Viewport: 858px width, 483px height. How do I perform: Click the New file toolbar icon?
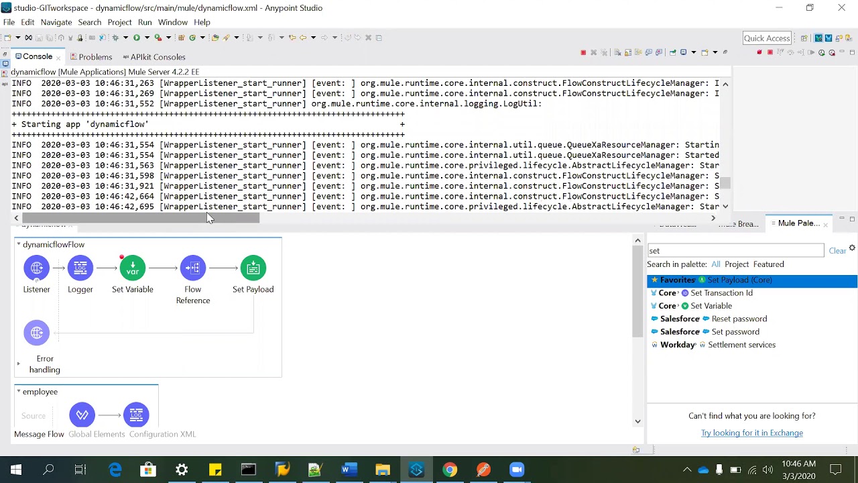click(7, 38)
